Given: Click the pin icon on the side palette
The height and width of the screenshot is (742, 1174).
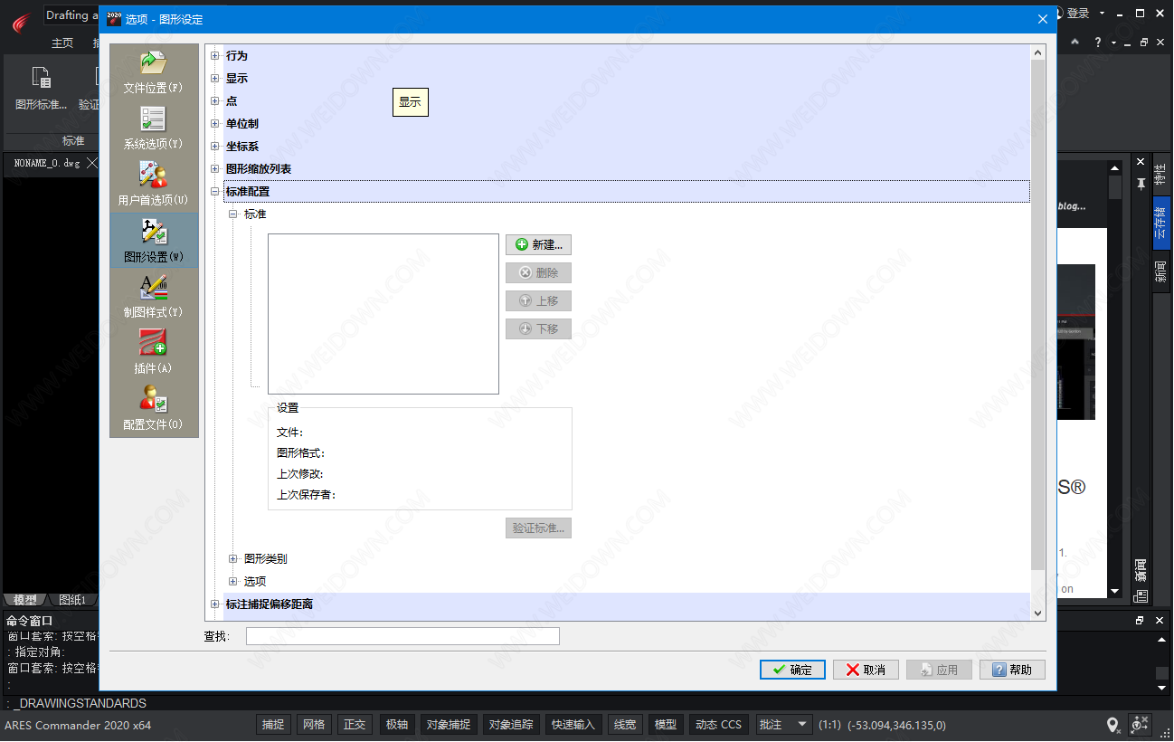Looking at the screenshot, I should point(1141,184).
